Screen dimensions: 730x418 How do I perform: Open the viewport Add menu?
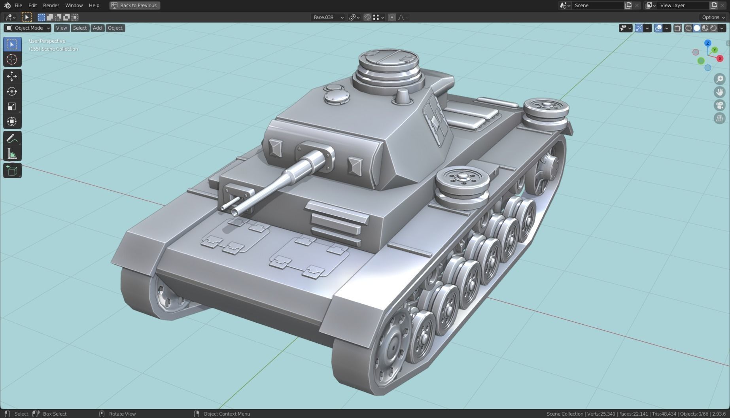tap(97, 28)
